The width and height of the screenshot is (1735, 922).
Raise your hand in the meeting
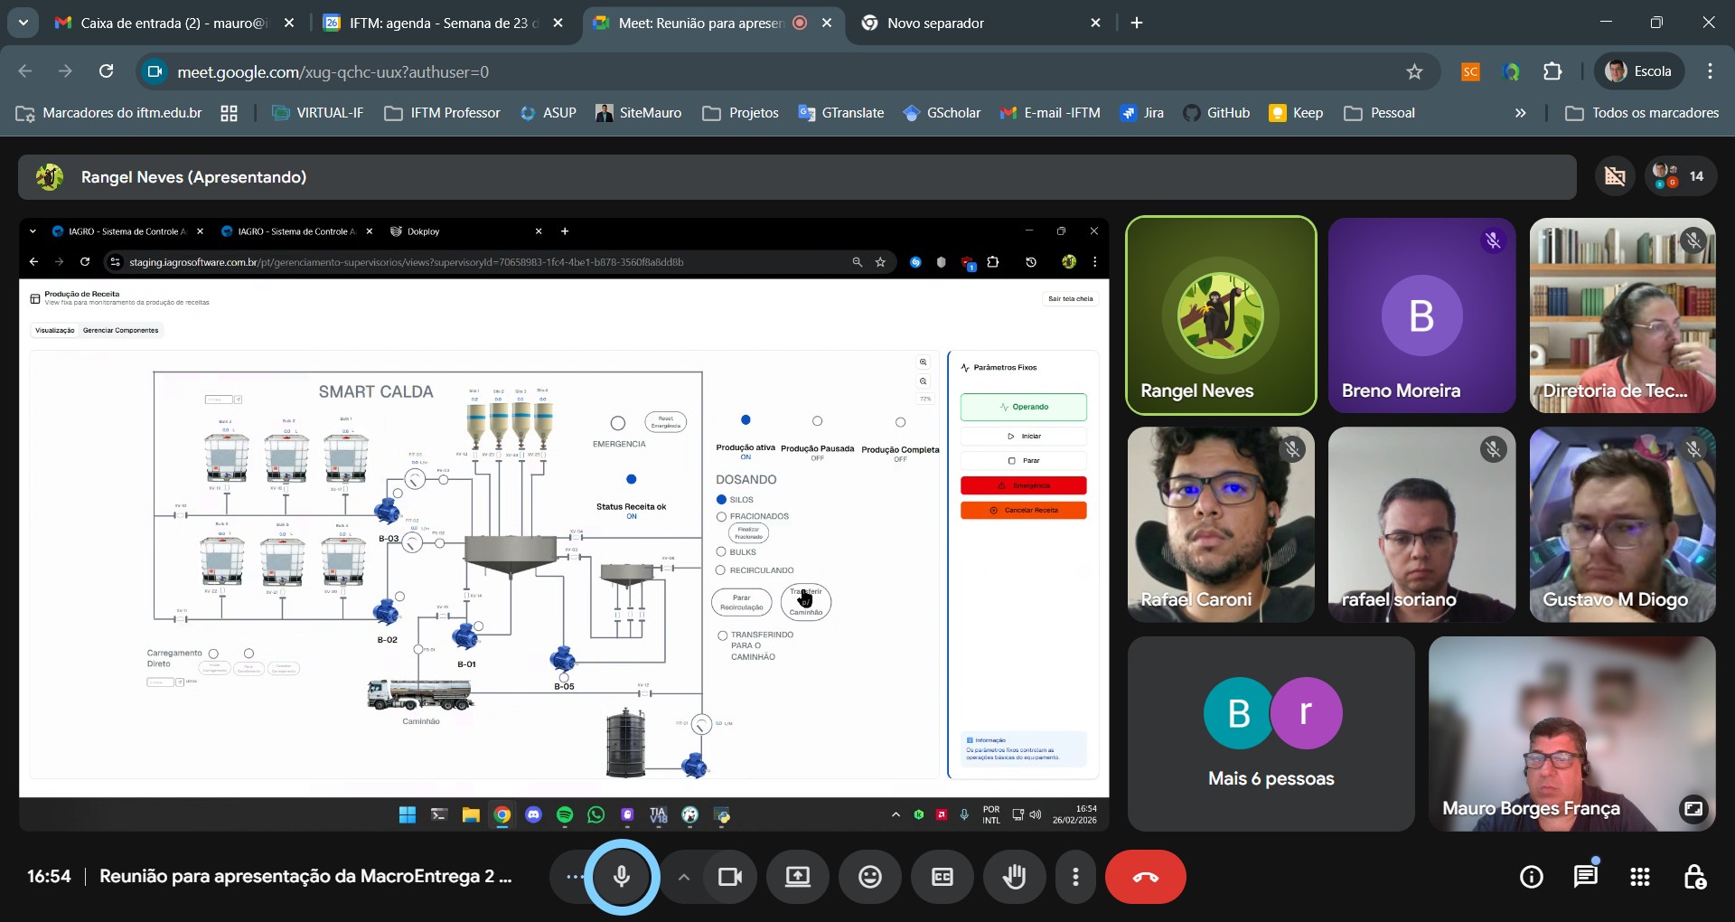click(1015, 877)
